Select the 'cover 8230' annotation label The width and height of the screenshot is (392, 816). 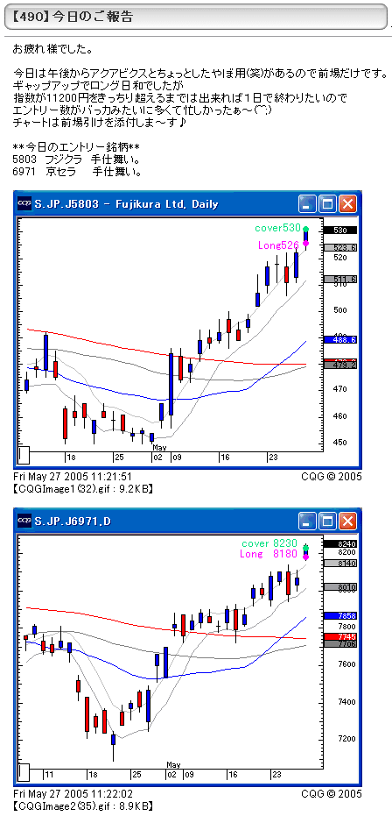(x=269, y=543)
